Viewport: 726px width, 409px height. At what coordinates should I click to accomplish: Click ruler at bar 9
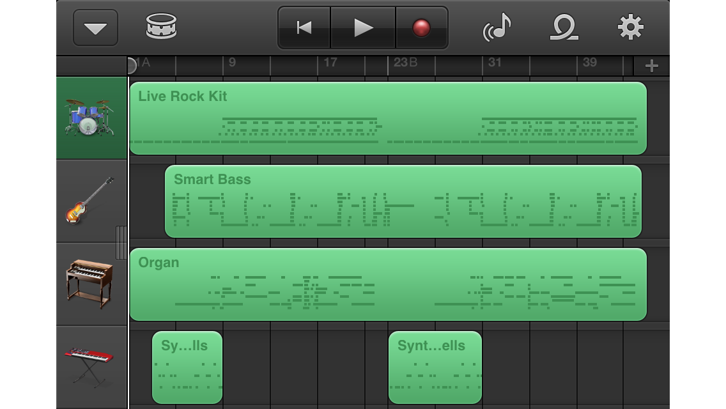point(232,63)
